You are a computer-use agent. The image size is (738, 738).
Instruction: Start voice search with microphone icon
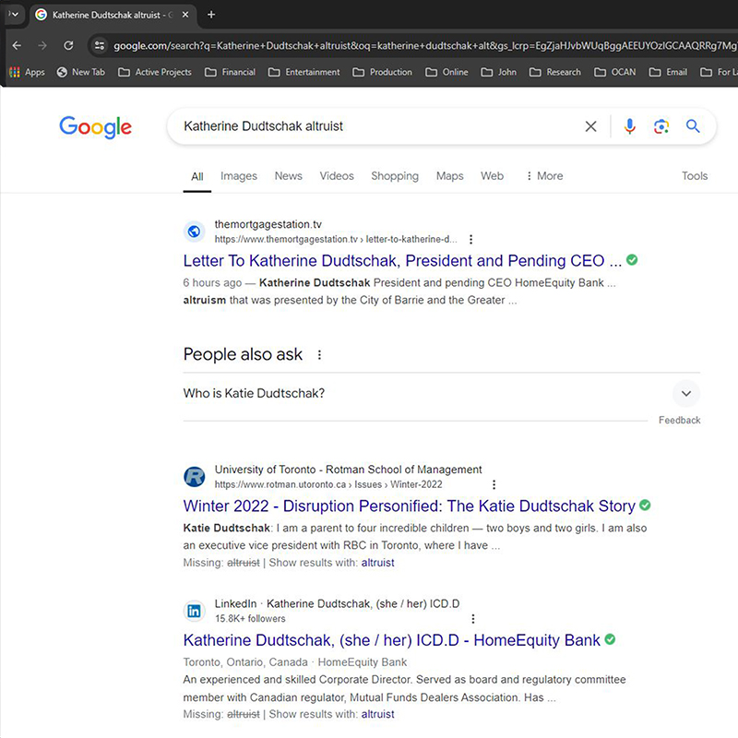630,126
